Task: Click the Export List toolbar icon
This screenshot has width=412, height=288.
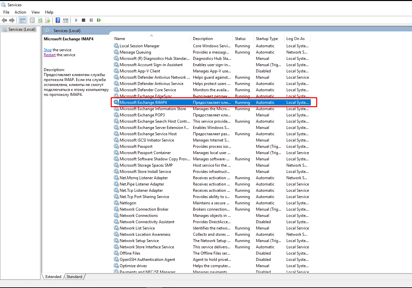Action: (x=48, y=20)
